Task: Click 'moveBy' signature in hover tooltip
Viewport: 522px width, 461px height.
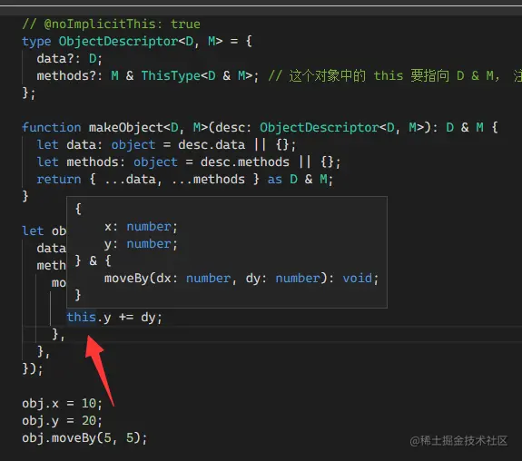Action: click(241, 279)
